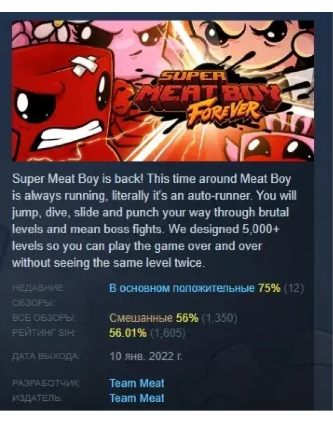Click the 'Издатель' label
The image size is (333, 423).
click(37, 398)
